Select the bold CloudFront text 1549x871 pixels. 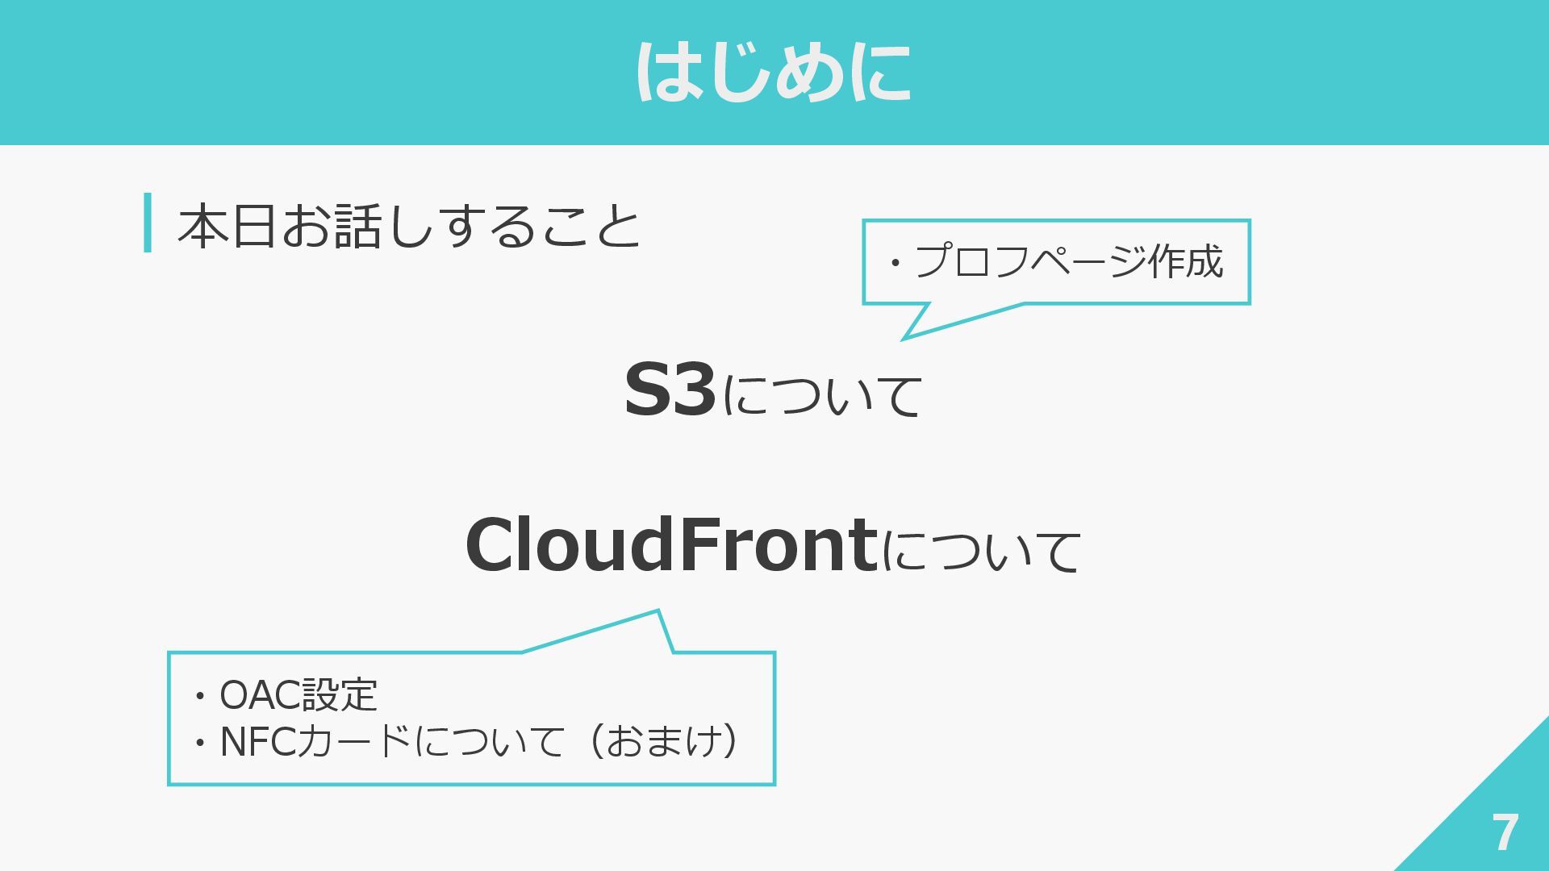tap(671, 544)
